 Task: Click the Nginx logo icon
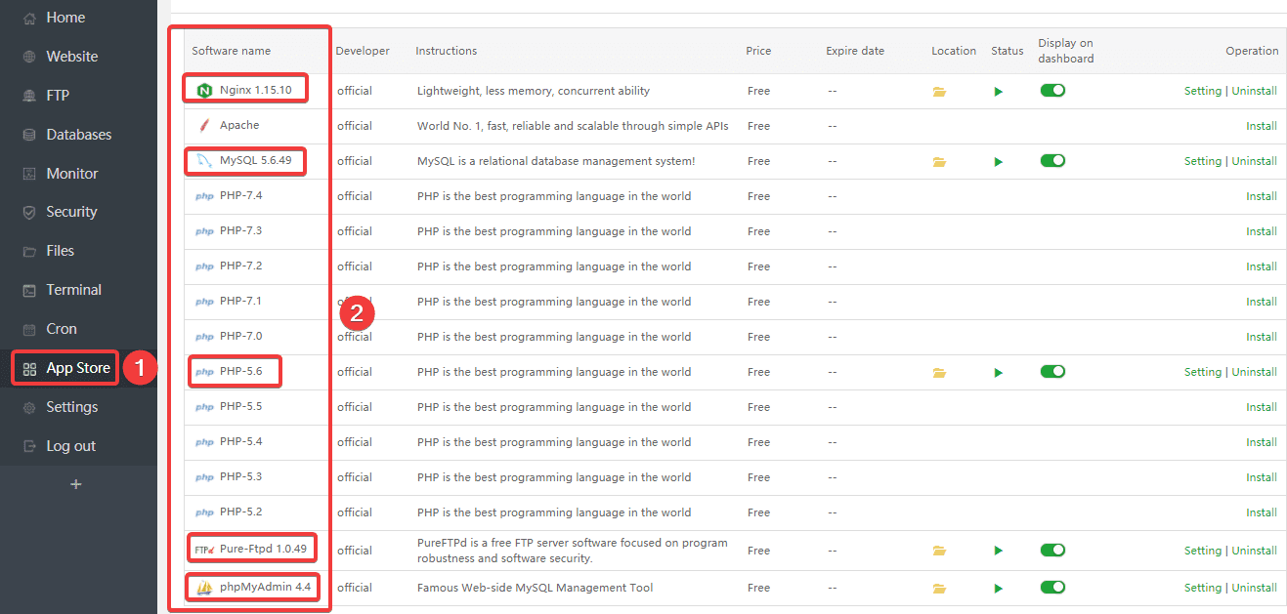[x=204, y=91]
